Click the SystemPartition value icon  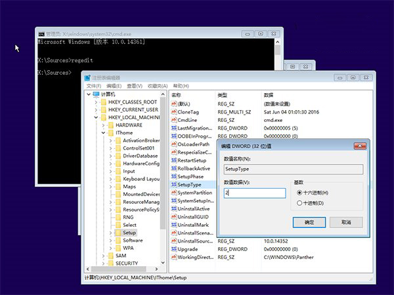[173, 192]
